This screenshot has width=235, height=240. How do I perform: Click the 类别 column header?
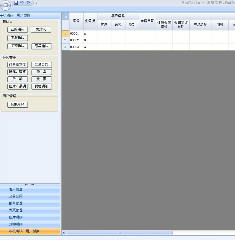point(132,25)
